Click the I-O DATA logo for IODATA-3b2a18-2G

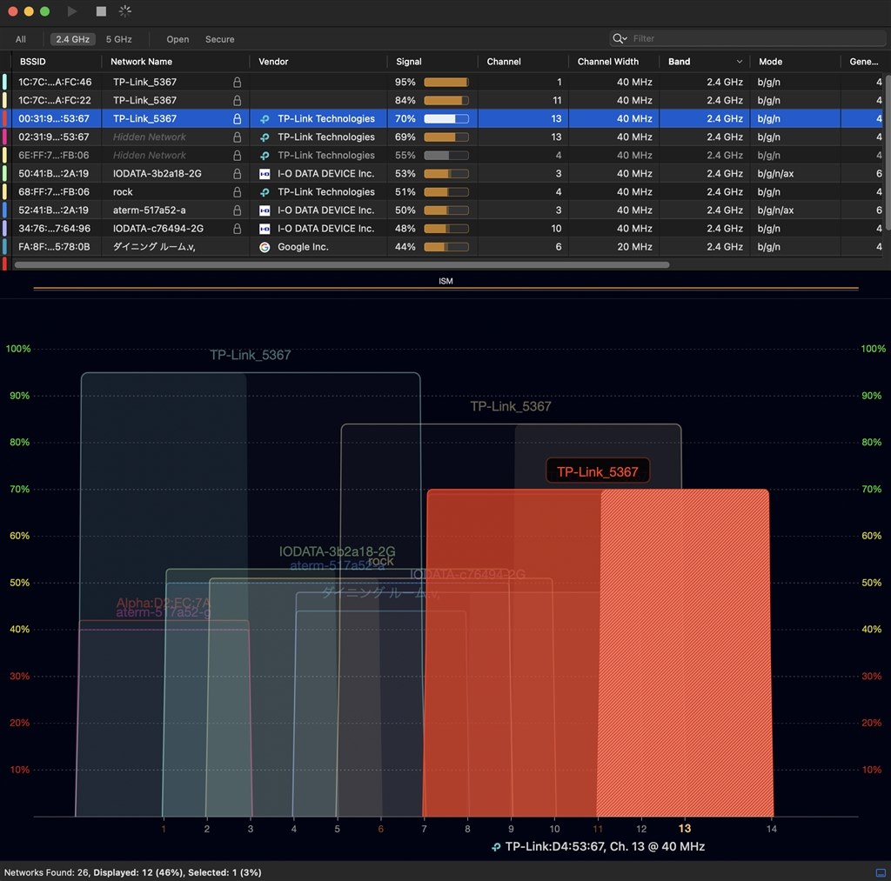265,174
